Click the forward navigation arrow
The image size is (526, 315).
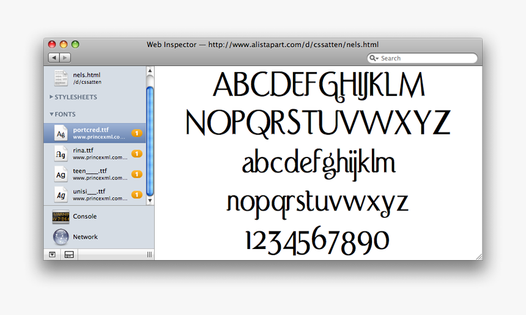(65, 57)
